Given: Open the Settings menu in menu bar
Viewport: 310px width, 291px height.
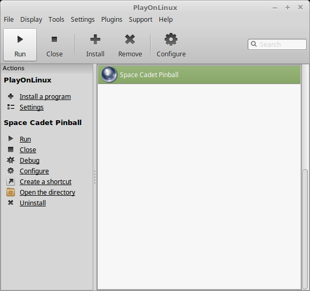Looking at the screenshot, I should tap(83, 20).
